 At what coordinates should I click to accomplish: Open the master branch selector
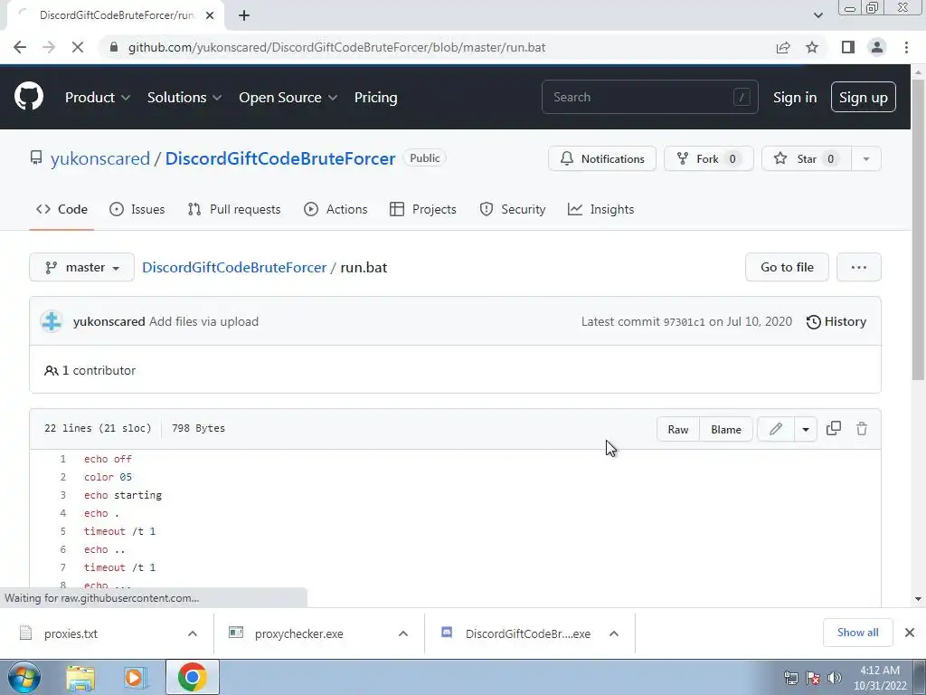coord(81,267)
